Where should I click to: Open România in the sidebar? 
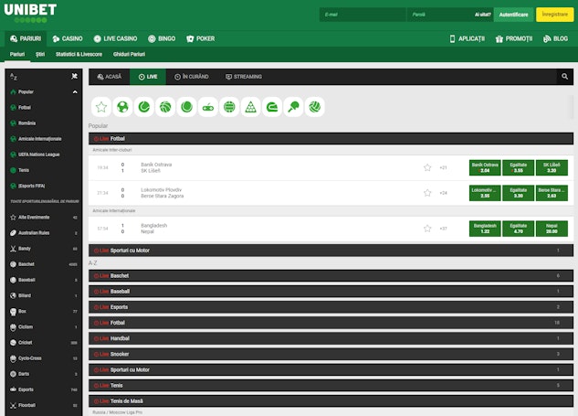click(44, 123)
